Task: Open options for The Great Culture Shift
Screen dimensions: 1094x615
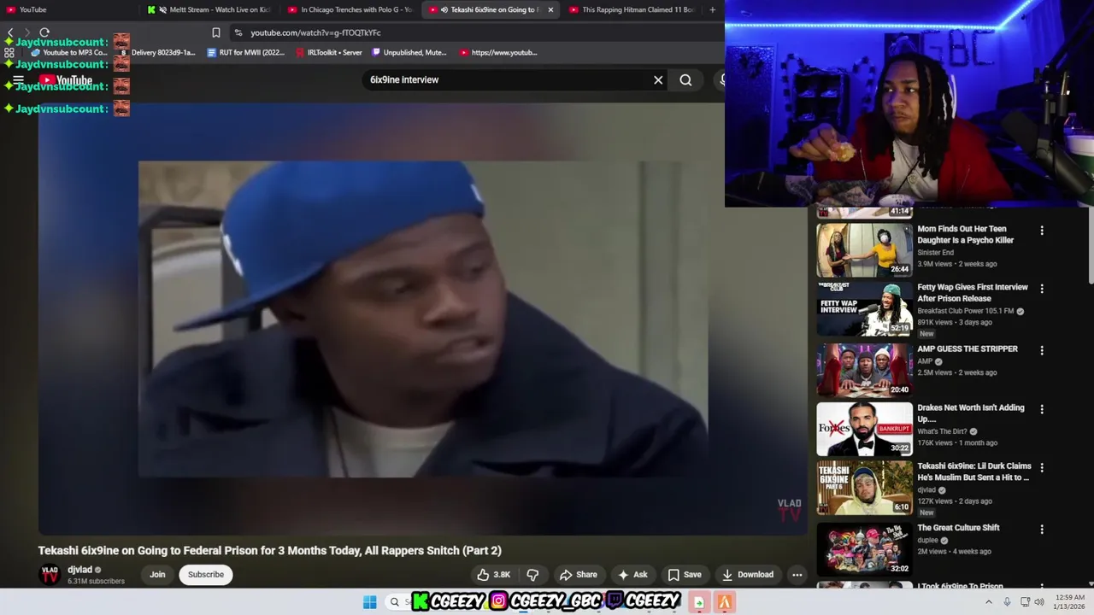Action: click(1041, 530)
